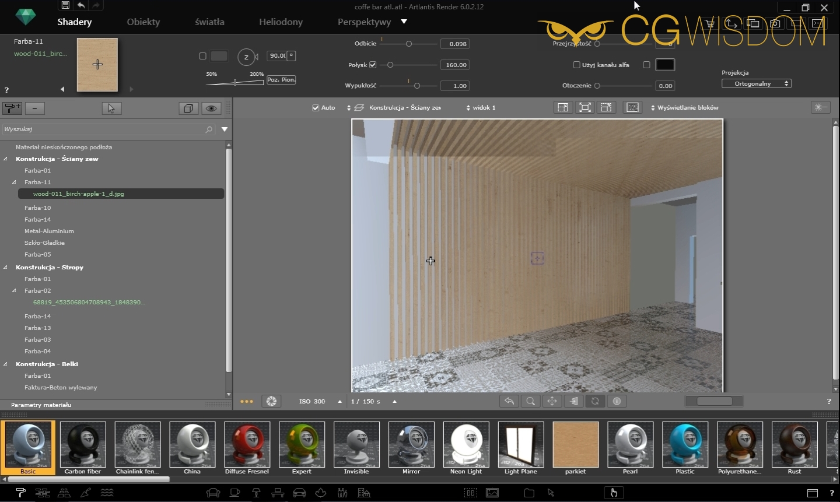Viewport: 840px width, 502px height.
Task: Disable the Połysk checkbox
Action: click(x=373, y=65)
